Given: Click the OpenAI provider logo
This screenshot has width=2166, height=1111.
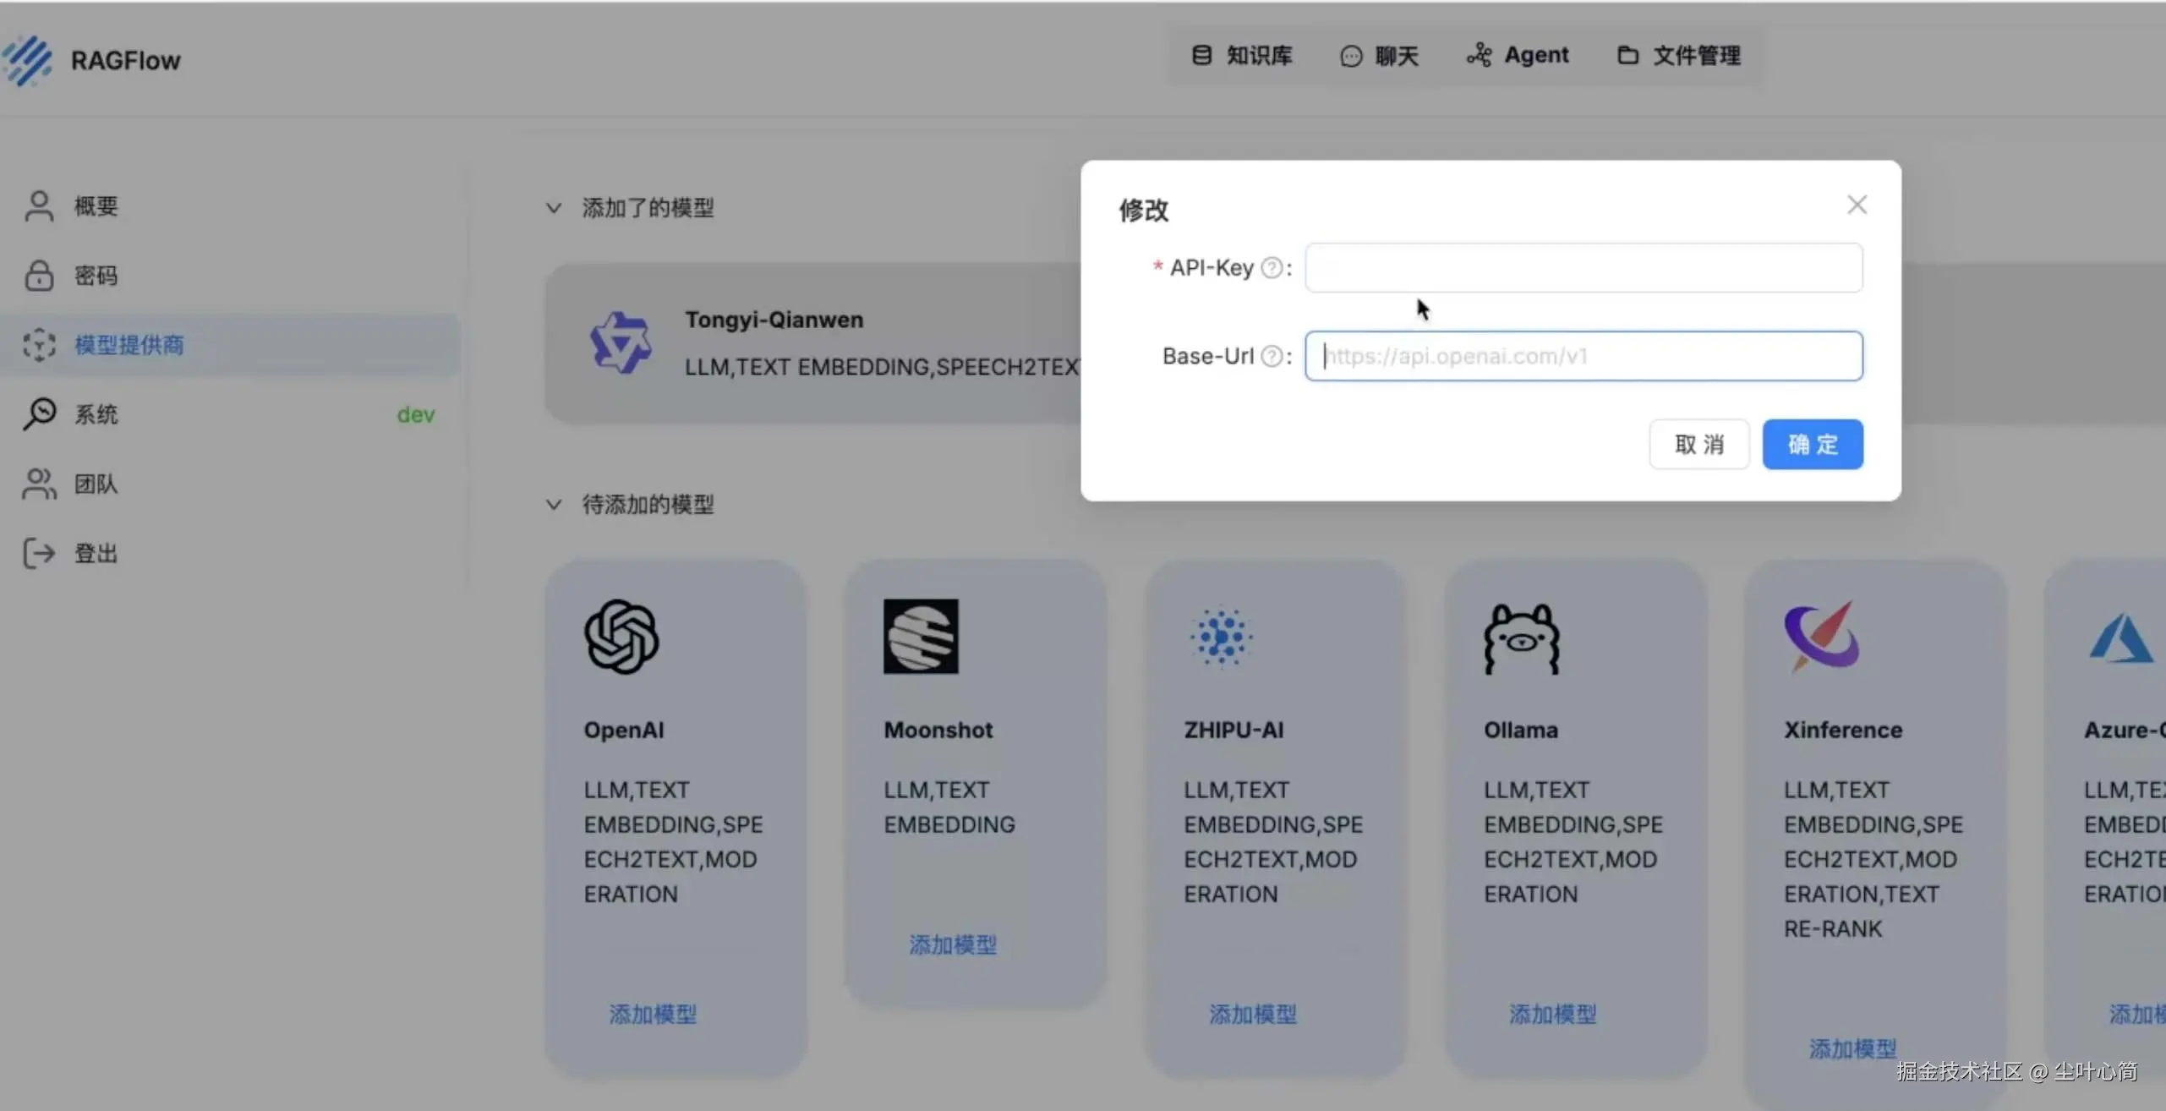Looking at the screenshot, I should click(621, 637).
